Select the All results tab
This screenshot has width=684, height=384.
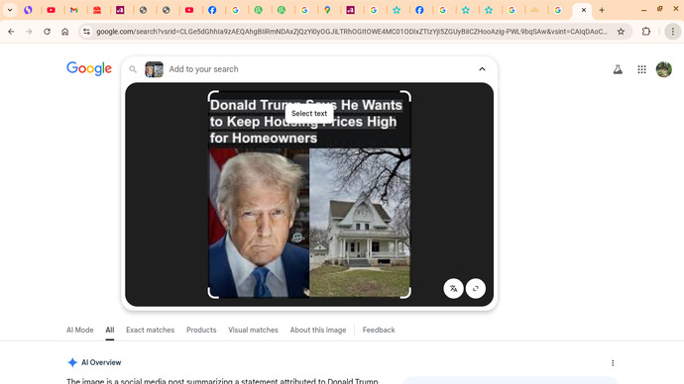tap(109, 330)
